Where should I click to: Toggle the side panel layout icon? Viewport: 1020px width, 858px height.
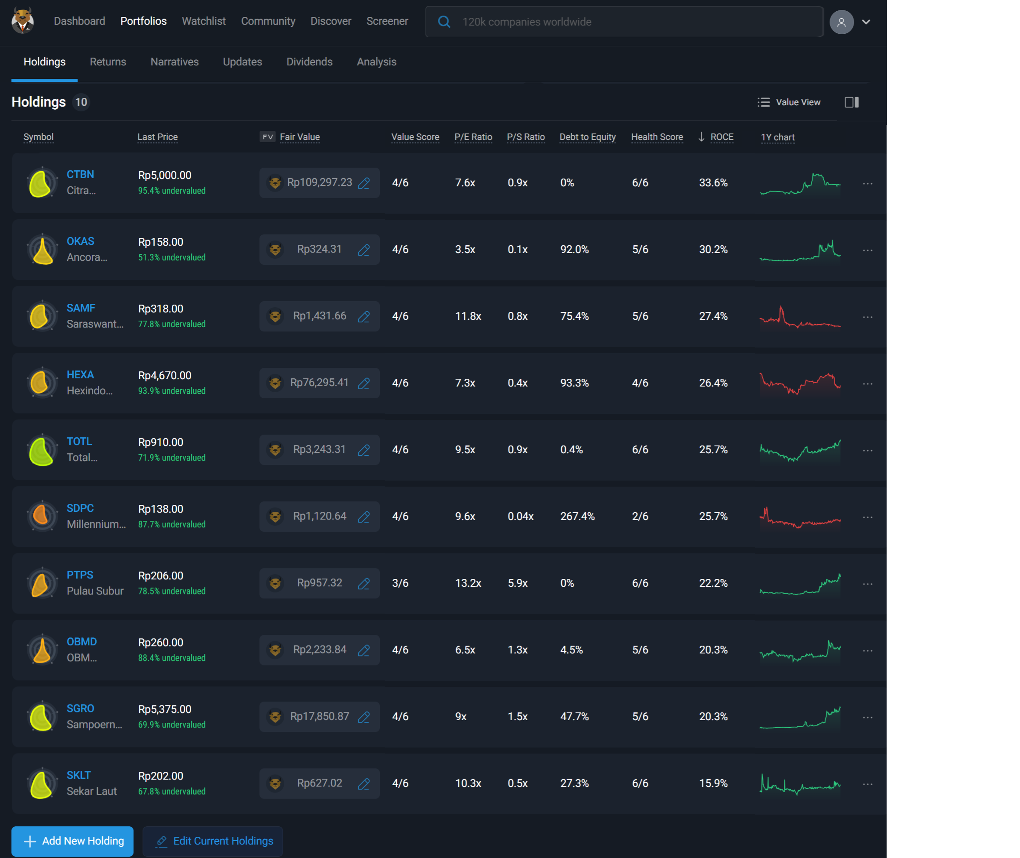click(x=851, y=102)
